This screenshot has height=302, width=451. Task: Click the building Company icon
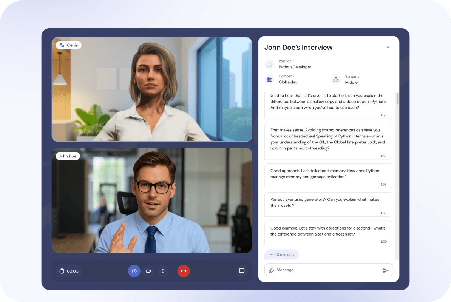(x=269, y=79)
